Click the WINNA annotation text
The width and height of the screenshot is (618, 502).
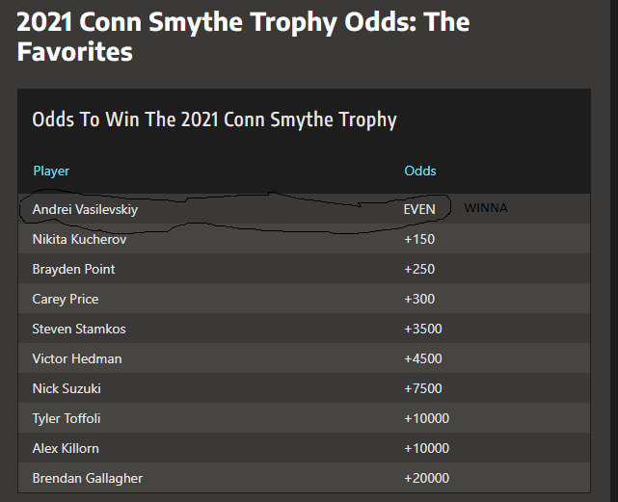click(x=486, y=208)
